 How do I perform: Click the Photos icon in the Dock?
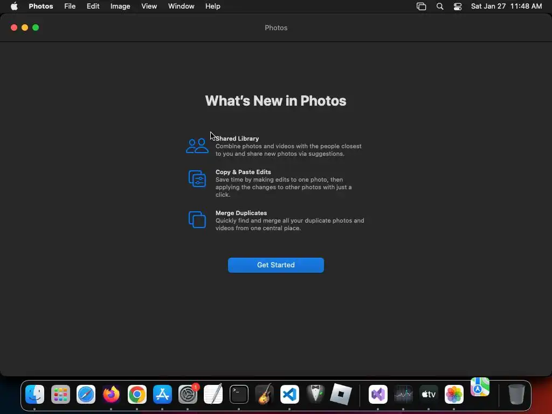point(454,394)
